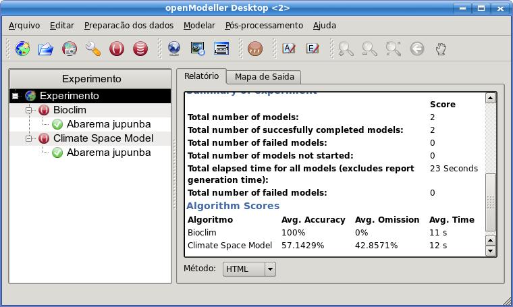Click the red stacked layers toolbar icon
The width and height of the screenshot is (513, 307).
[140, 49]
